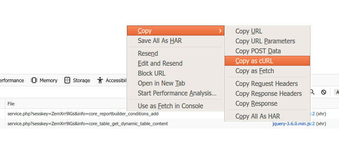Open the Storage panel icon
The height and width of the screenshot is (150, 339).
tap(67, 81)
